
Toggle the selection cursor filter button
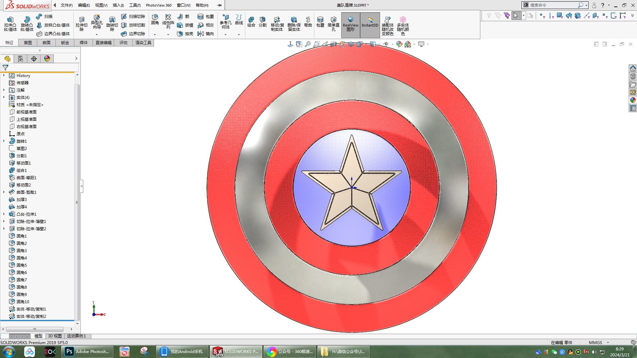(516, 16)
